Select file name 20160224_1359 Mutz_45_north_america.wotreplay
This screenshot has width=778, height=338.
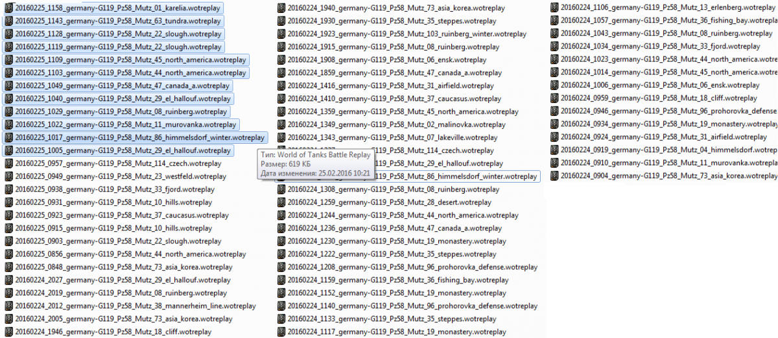pos(403,112)
